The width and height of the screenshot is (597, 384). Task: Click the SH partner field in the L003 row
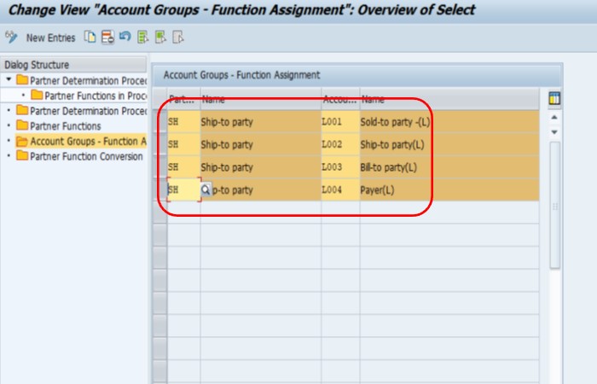[183, 167]
